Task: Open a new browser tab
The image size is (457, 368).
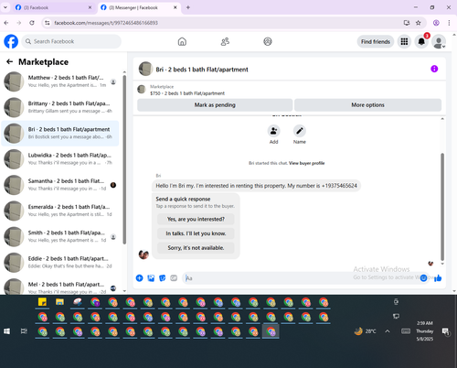Action: pyautogui.click(x=188, y=7)
